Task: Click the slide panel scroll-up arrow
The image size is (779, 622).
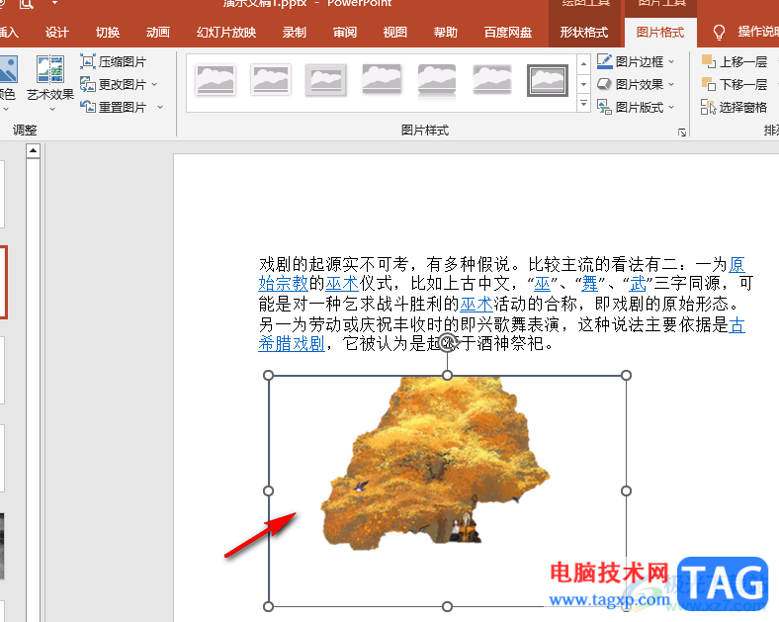Action: pos(33,150)
